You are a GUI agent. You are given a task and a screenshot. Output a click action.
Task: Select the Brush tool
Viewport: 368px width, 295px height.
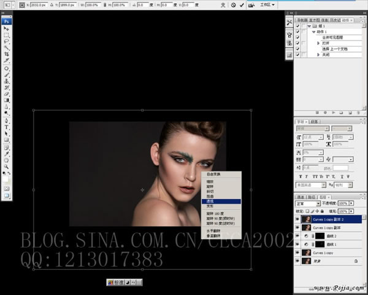[x=6, y=75]
